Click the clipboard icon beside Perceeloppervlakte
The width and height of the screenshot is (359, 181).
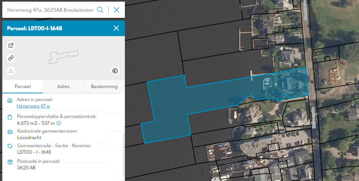(x=10, y=117)
